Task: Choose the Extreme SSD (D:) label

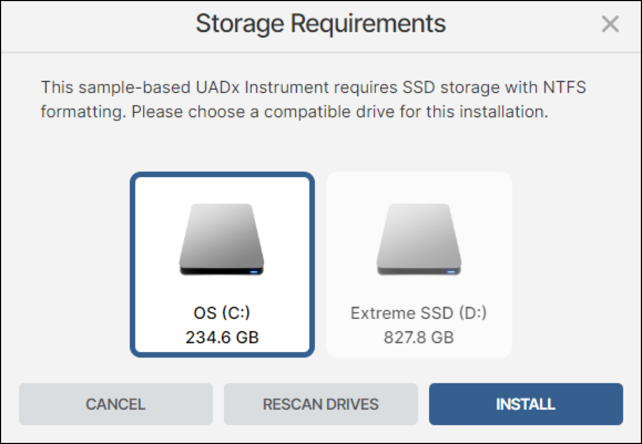Action: point(419,313)
